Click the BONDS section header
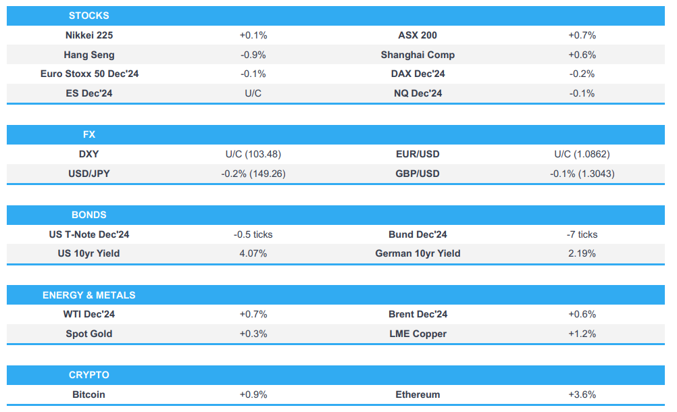This screenshot has height=412, width=677. coord(89,215)
